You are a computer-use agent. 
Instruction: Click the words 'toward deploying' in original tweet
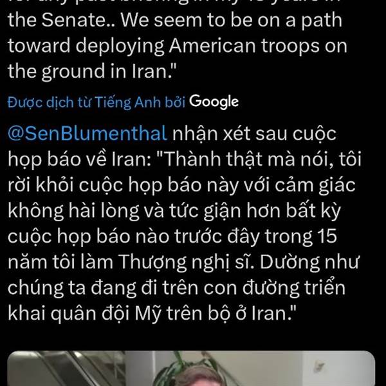86,46
